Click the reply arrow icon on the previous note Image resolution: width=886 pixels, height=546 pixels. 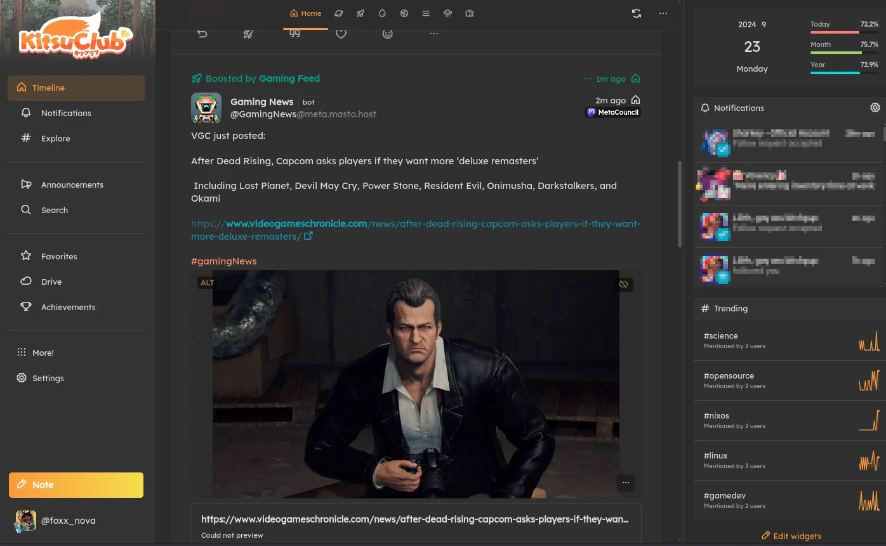(202, 34)
